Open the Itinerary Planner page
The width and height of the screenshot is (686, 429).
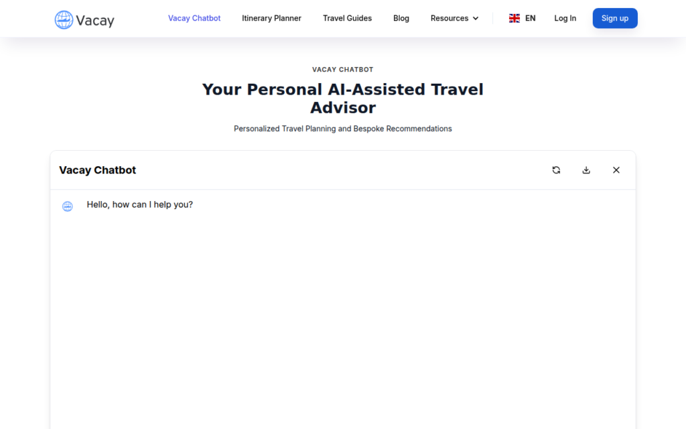[x=272, y=18]
